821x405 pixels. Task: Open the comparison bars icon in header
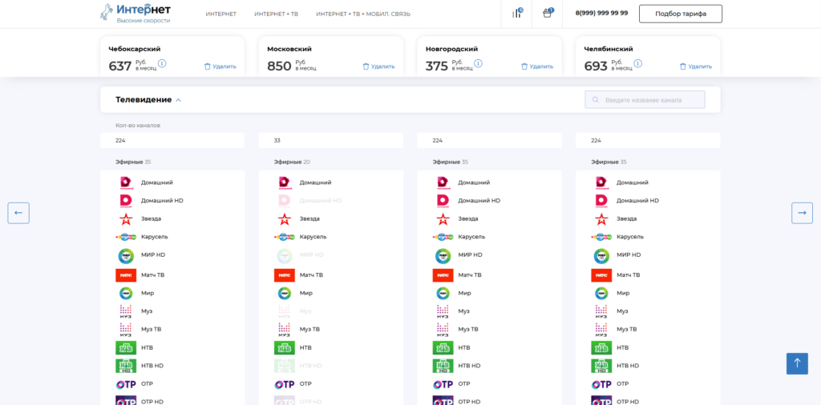tap(517, 14)
